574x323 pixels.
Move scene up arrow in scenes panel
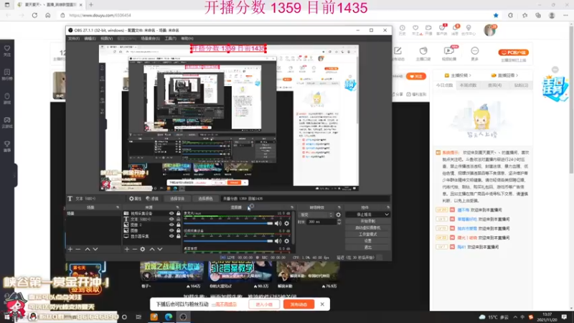(x=88, y=249)
